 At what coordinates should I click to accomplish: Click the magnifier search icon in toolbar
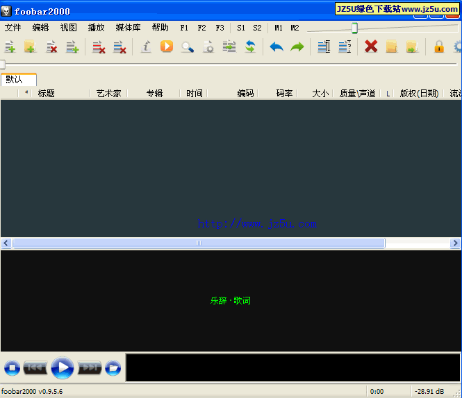[187, 47]
